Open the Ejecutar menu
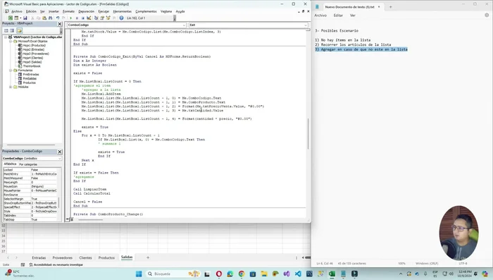This screenshot has height=280, width=493. point(104,11)
